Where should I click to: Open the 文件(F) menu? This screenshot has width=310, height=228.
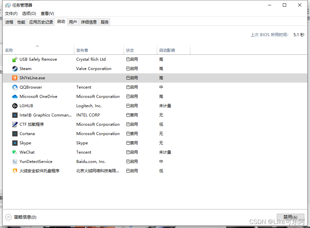point(11,14)
